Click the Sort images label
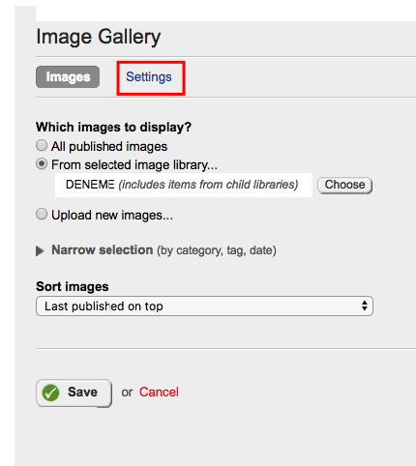416x466 pixels. (73, 286)
